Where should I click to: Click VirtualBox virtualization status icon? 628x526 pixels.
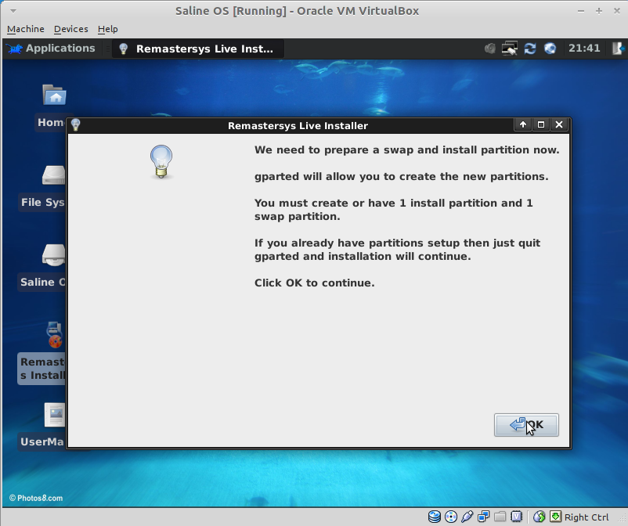(516, 517)
